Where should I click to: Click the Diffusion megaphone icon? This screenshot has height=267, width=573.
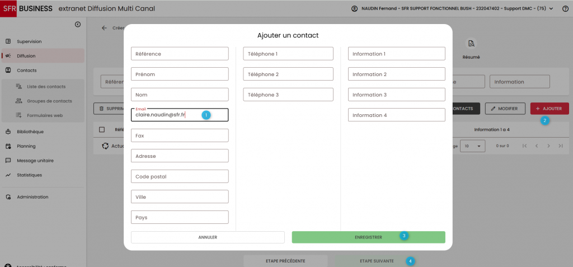8,56
